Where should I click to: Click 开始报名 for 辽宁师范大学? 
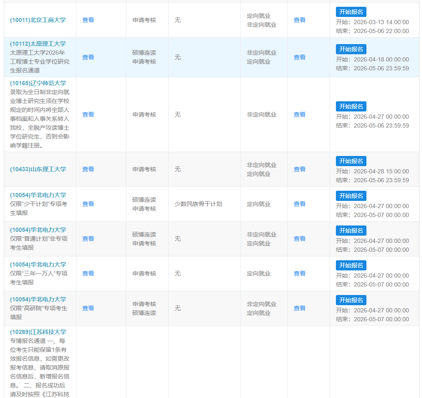(351, 106)
